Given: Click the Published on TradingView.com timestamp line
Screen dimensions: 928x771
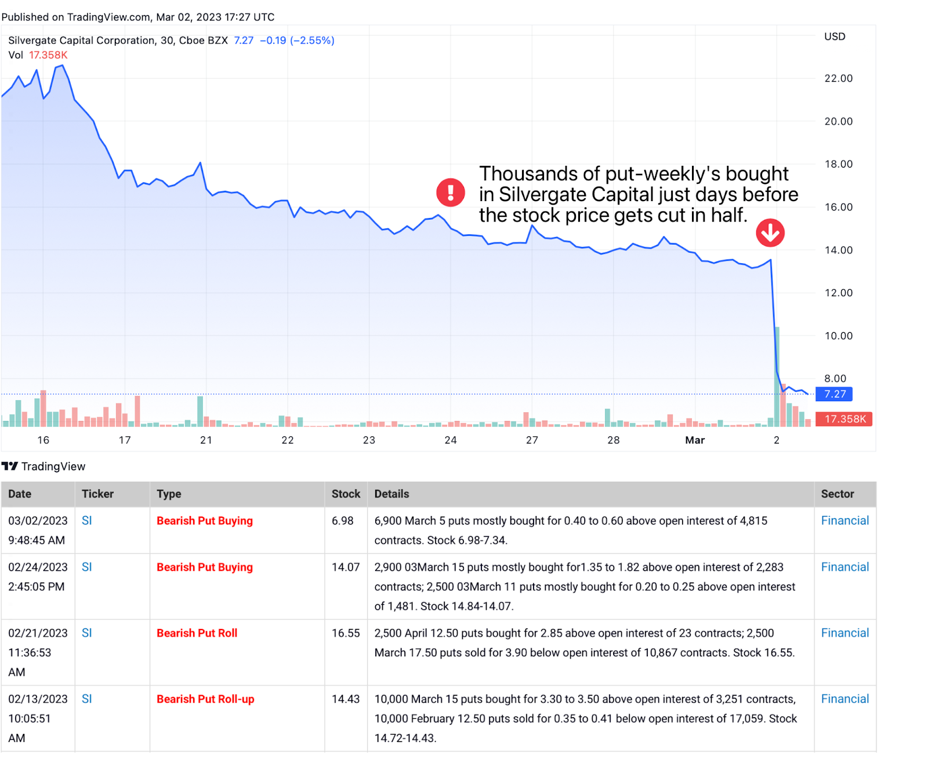Looking at the screenshot, I should click(x=138, y=17).
